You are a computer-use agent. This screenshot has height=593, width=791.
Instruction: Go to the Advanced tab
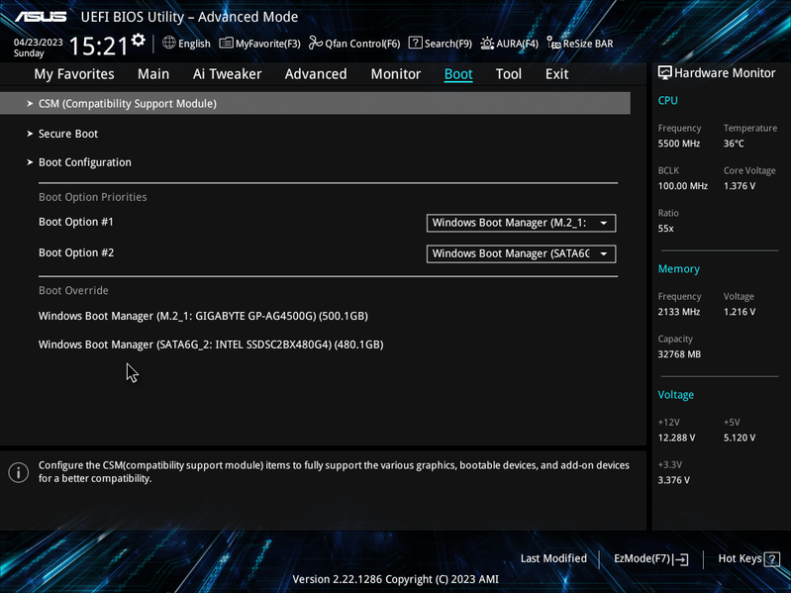[x=316, y=74]
